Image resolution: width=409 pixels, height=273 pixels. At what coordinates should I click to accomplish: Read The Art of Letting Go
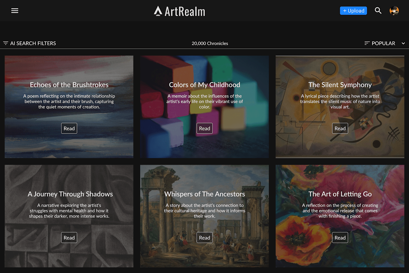(340, 238)
